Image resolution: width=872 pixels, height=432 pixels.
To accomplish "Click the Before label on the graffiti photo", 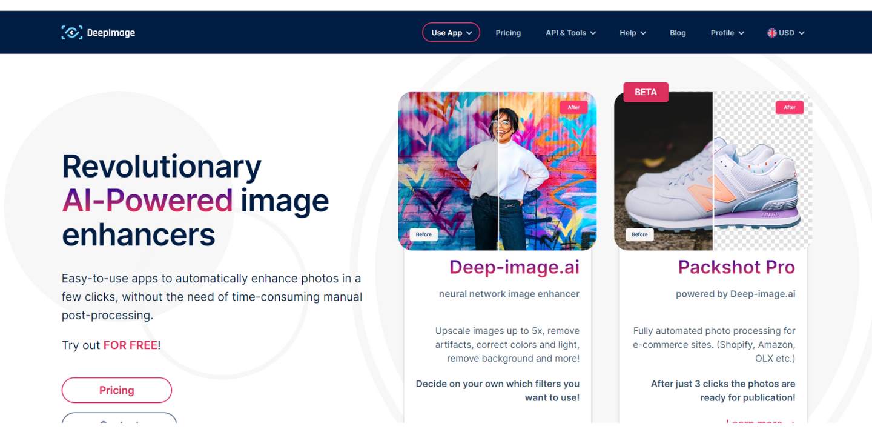I will point(424,234).
